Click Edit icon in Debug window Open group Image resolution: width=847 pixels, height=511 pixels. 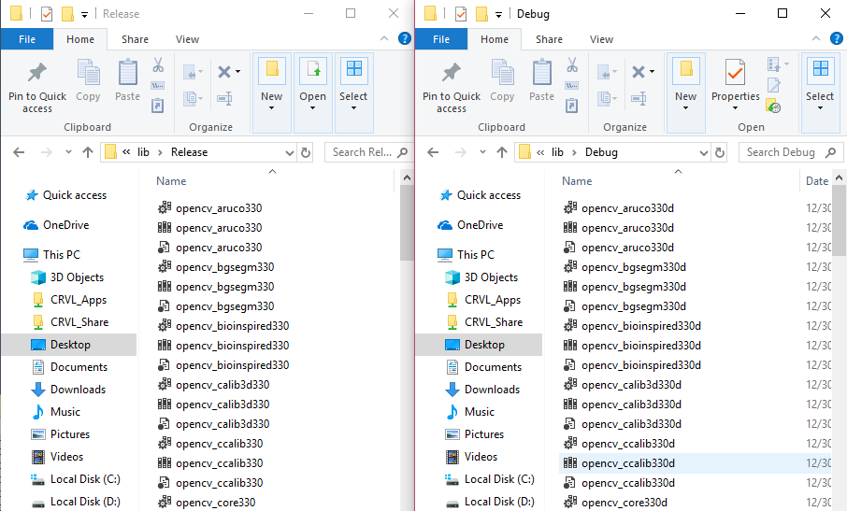tap(773, 85)
